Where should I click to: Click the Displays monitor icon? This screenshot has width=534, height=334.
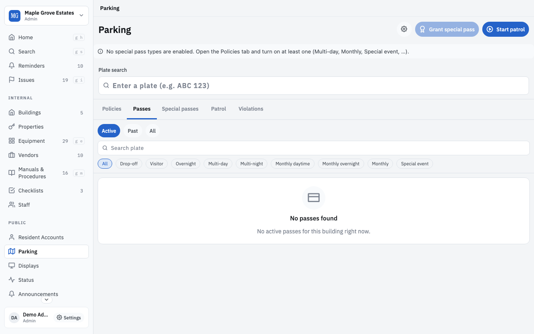coord(12,266)
